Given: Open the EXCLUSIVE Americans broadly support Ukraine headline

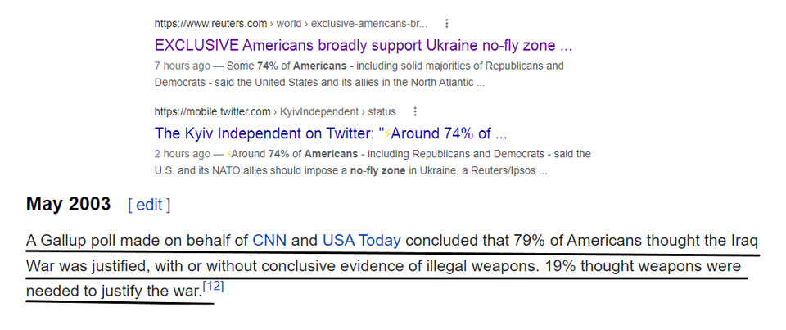Looking at the screenshot, I should tap(364, 46).
